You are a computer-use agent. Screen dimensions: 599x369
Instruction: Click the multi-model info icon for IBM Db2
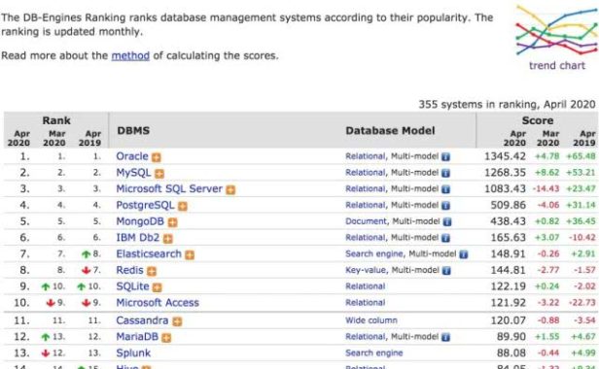point(445,238)
